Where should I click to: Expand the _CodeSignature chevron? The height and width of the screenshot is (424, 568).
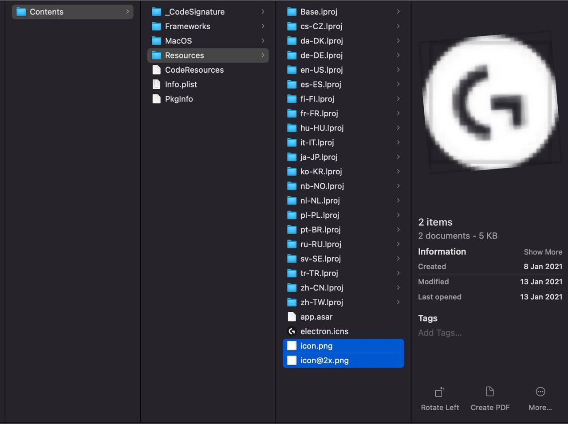(x=263, y=12)
